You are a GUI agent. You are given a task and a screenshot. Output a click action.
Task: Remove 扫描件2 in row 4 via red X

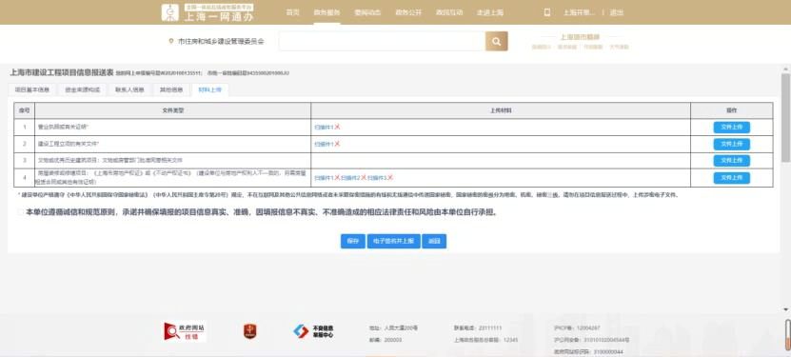click(364, 177)
